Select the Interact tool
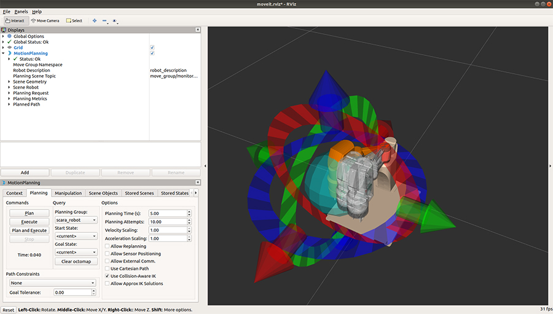 point(16,20)
